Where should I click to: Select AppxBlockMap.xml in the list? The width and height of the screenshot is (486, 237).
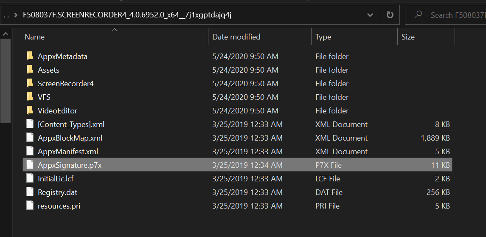point(70,138)
